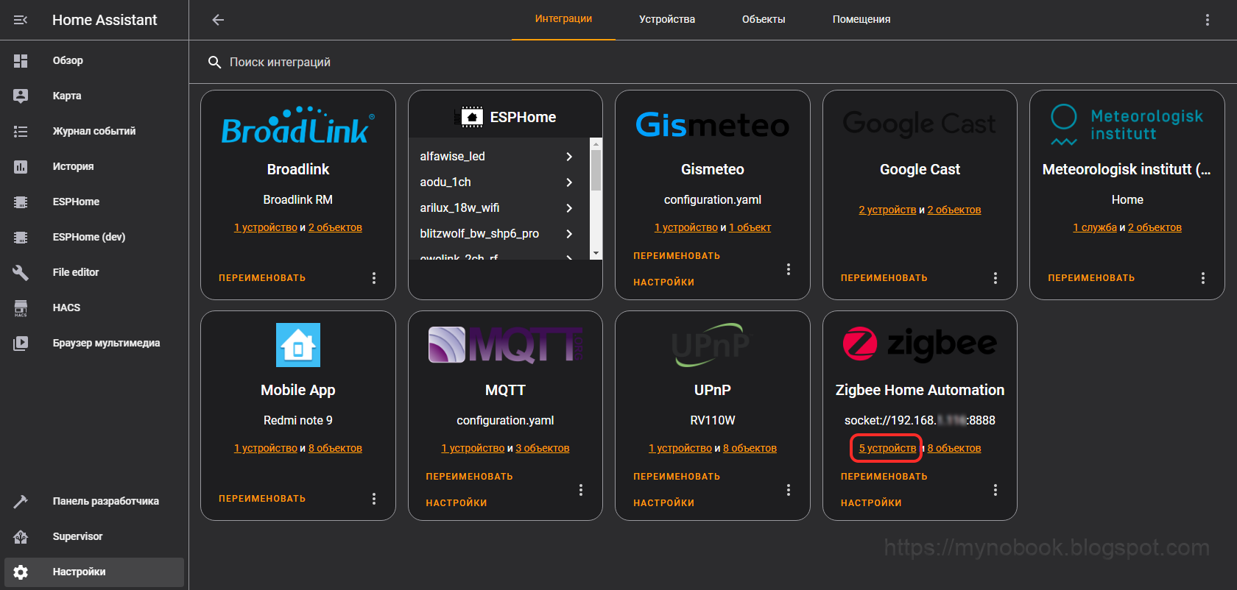Switch to Помещения tab
The height and width of the screenshot is (590, 1237).
coord(861,19)
